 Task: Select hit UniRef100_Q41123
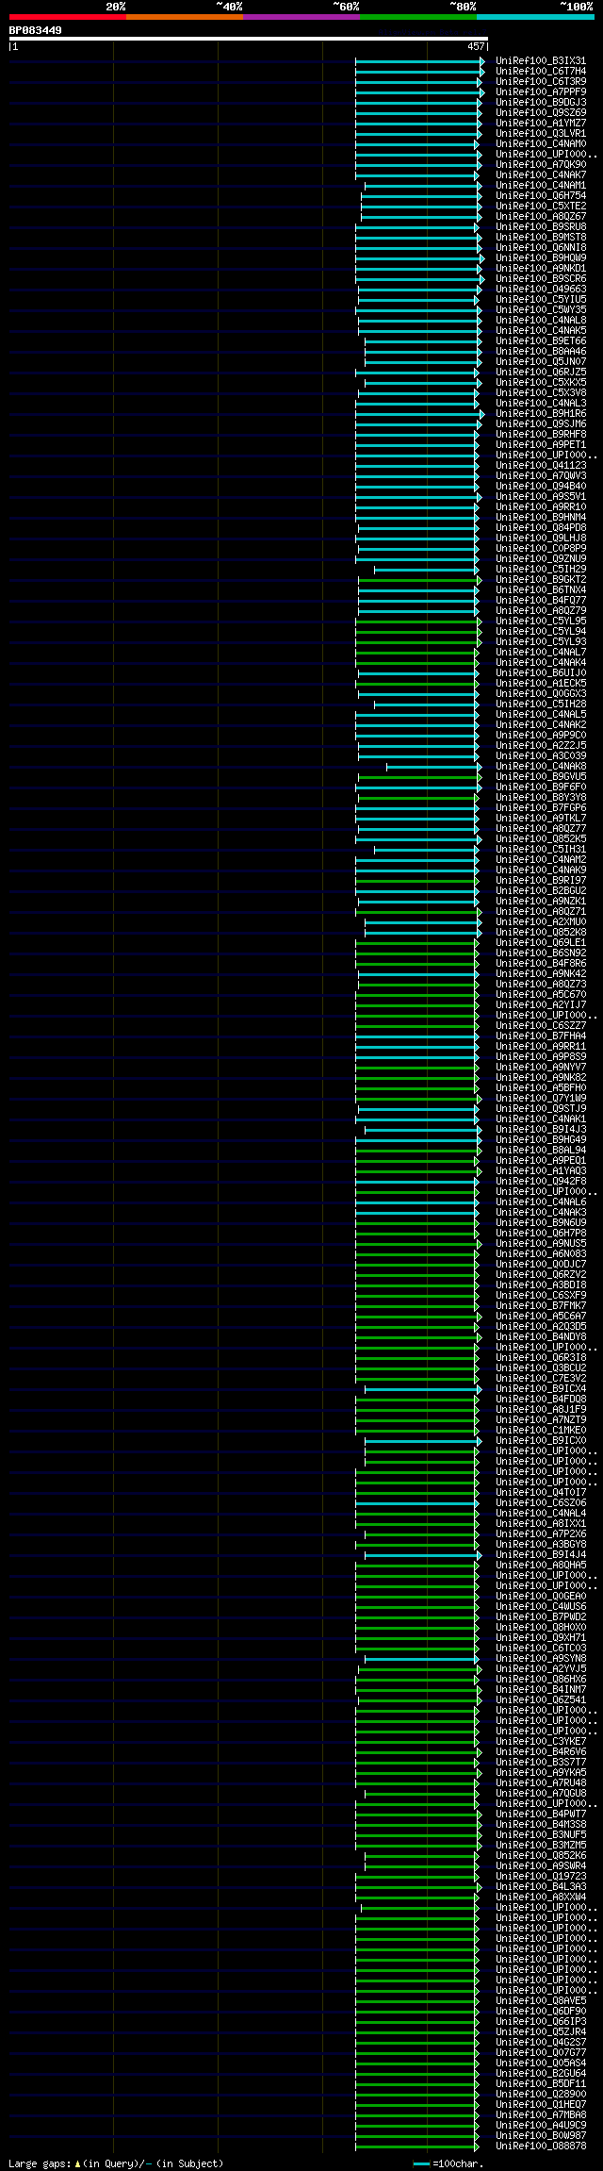coord(541,466)
